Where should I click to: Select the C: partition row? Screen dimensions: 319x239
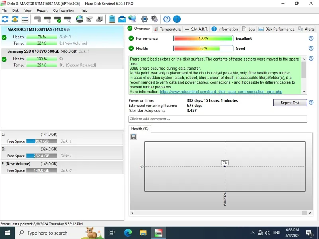click(62, 138)
